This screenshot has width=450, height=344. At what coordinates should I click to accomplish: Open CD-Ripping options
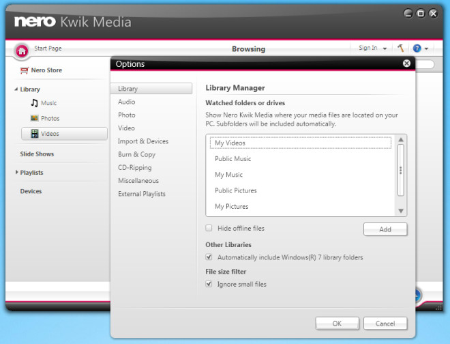coord(134,168)
